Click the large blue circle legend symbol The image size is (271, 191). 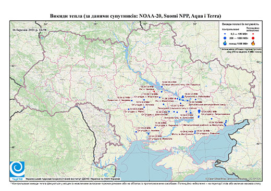[225, 38]
